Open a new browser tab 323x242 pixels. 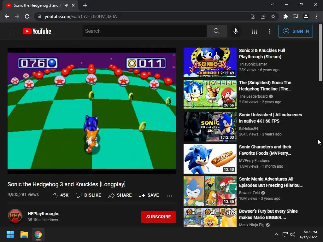tap(85, 5)
